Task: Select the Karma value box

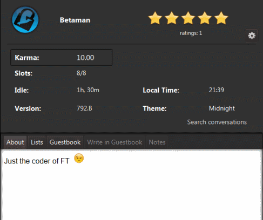Action: [62, 57]
